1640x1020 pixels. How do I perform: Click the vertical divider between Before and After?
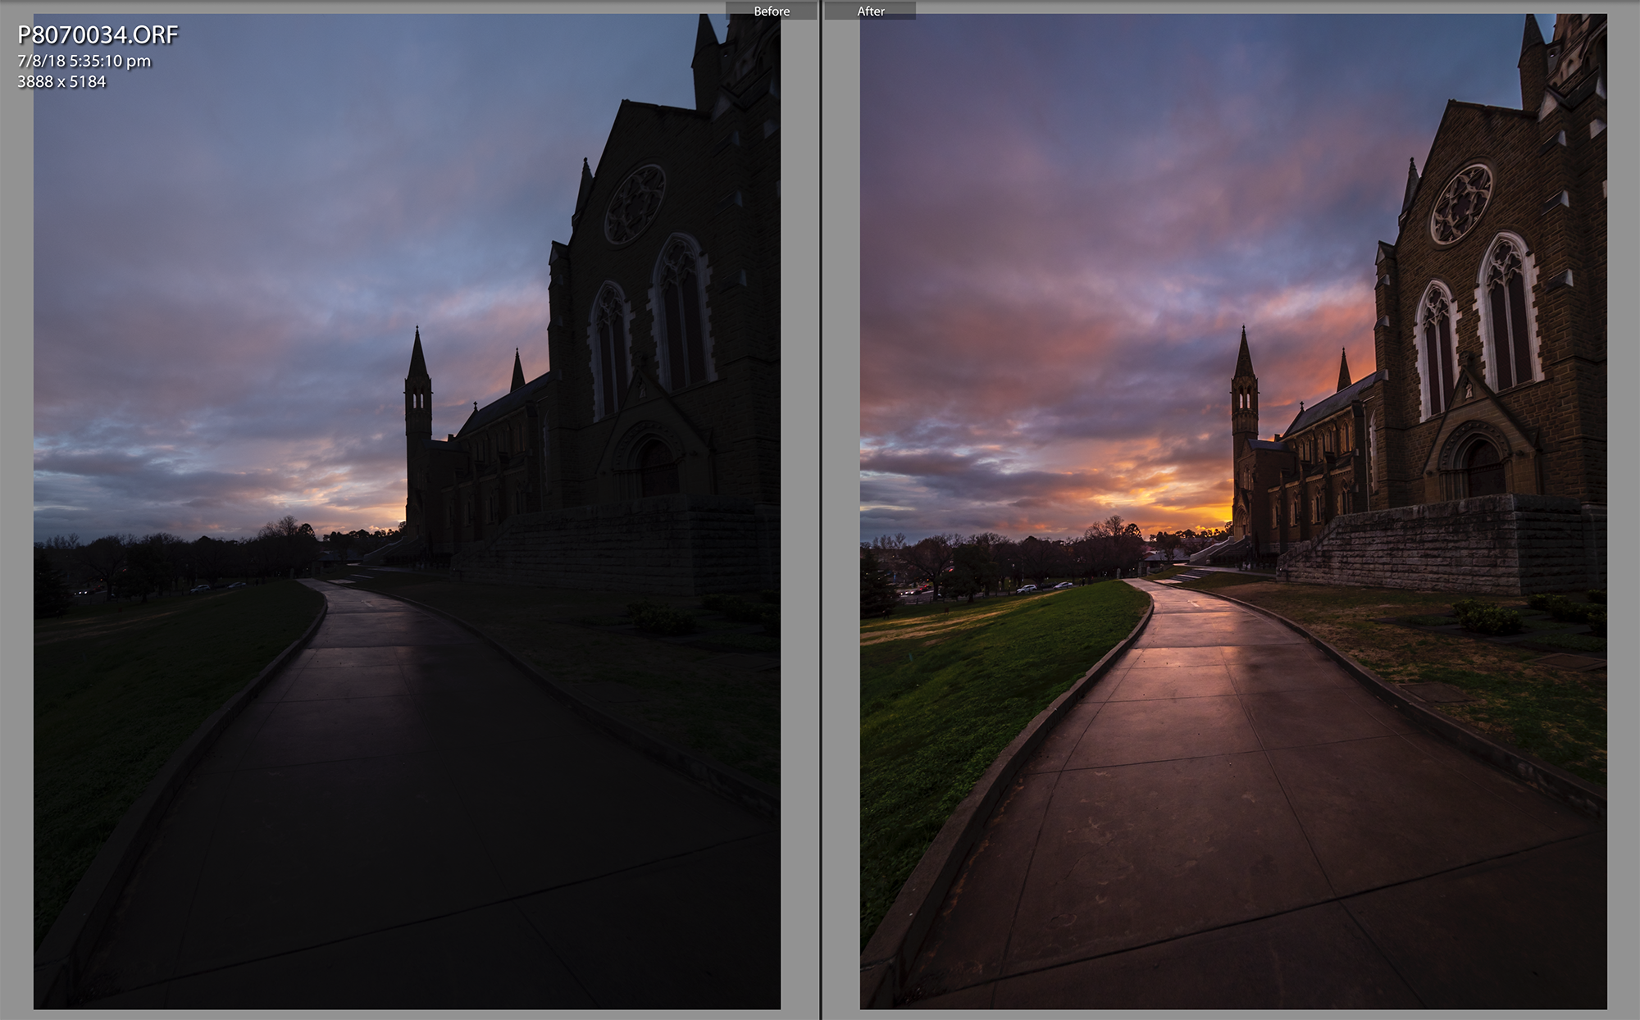point(821,510)
